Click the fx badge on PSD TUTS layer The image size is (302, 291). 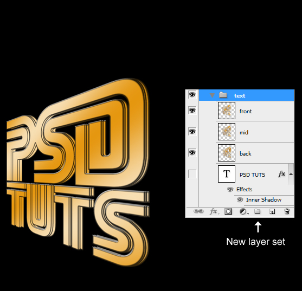(281, 174)
